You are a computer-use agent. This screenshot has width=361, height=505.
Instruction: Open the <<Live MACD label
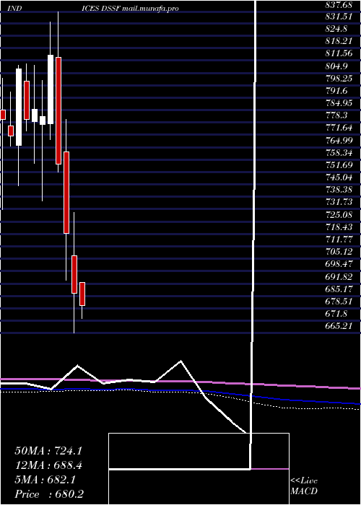(304, 486)
